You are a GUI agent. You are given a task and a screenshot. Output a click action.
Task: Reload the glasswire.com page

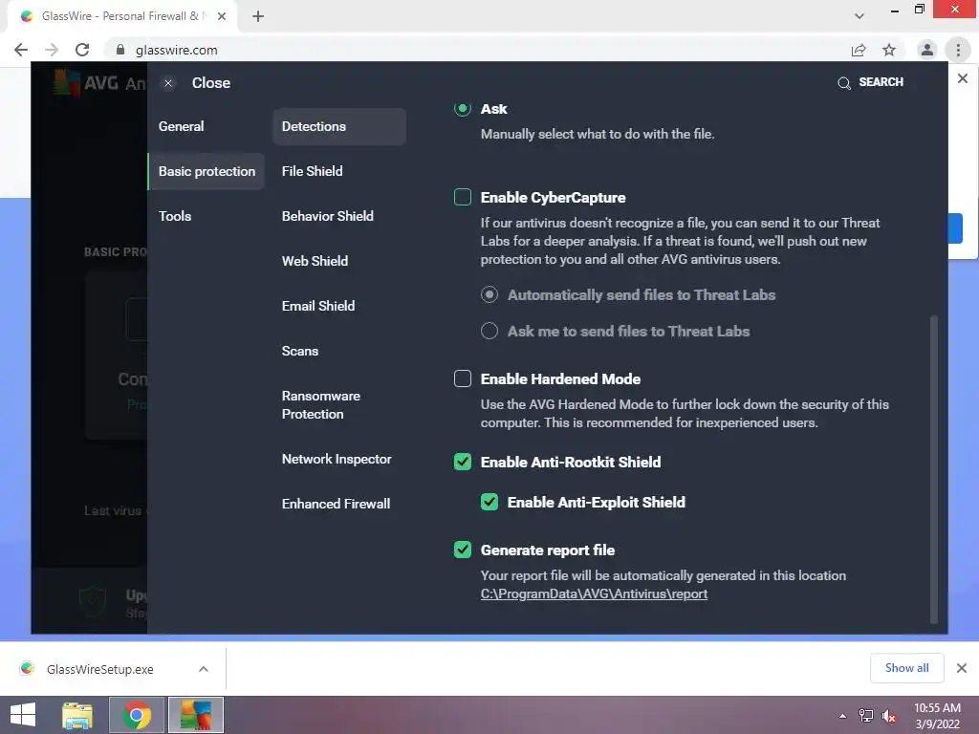(82, 50)
